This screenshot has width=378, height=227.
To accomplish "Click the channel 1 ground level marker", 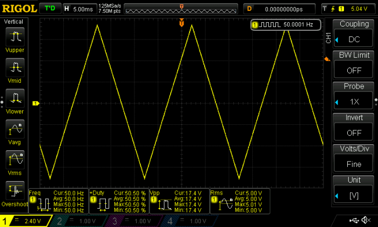I will point(36,103).
